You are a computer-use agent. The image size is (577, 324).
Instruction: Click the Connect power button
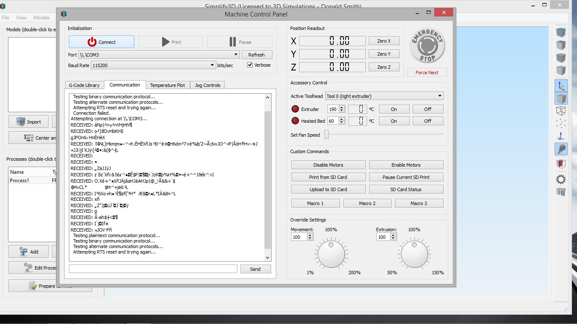pos(101,42)
